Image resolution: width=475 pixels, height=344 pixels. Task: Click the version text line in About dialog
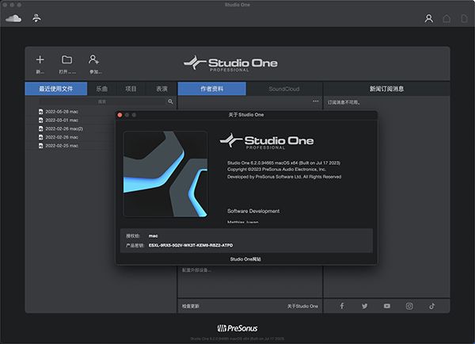coord(284,163)
